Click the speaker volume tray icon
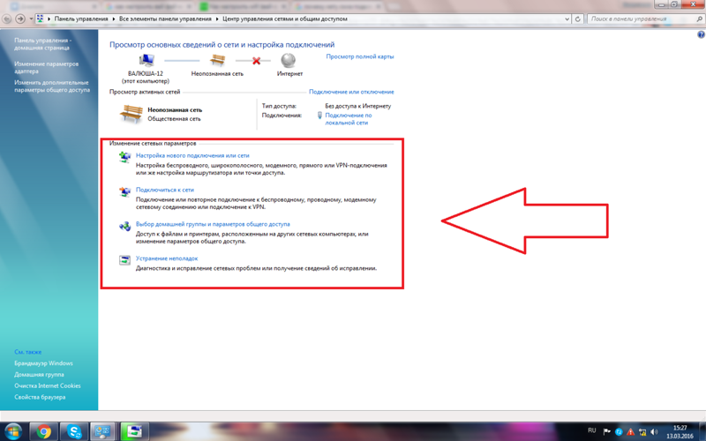The image size is (706, 441). 654,432
